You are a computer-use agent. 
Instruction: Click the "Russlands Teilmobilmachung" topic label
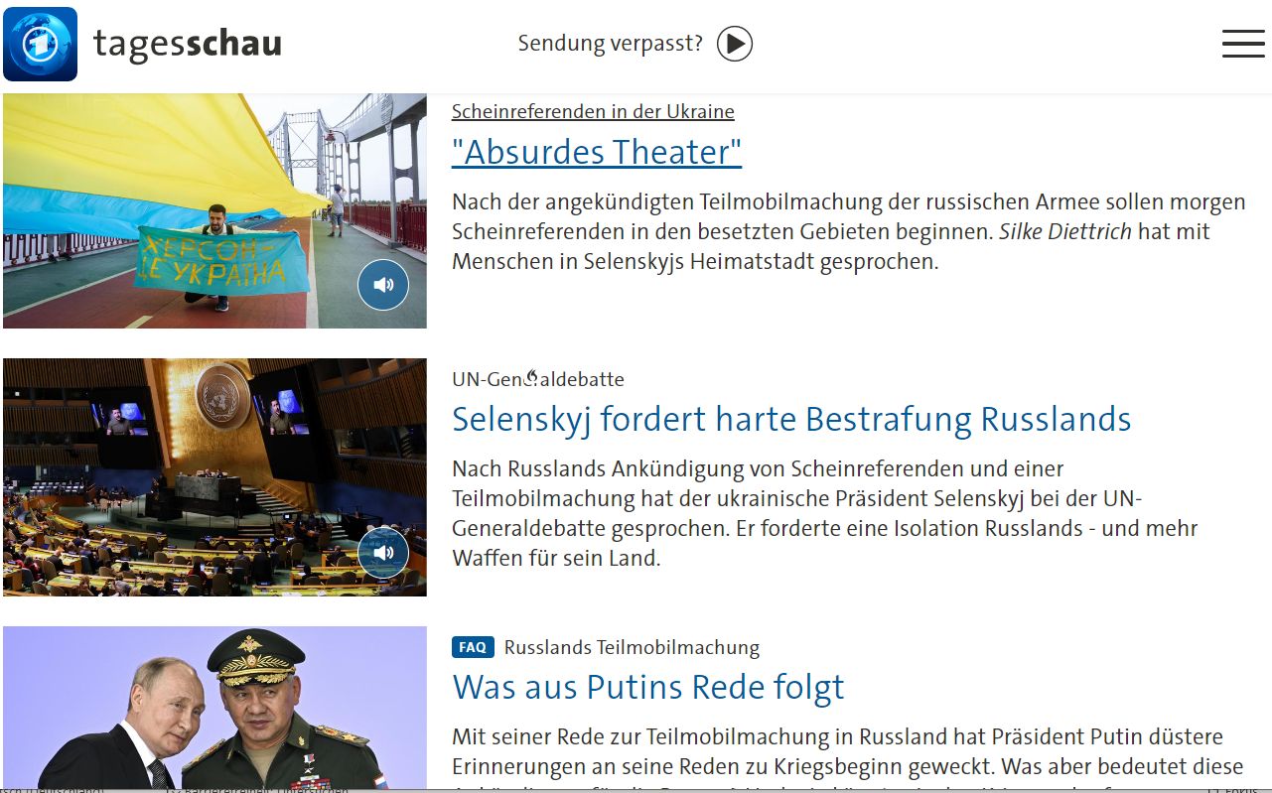[x=632, y=647]
